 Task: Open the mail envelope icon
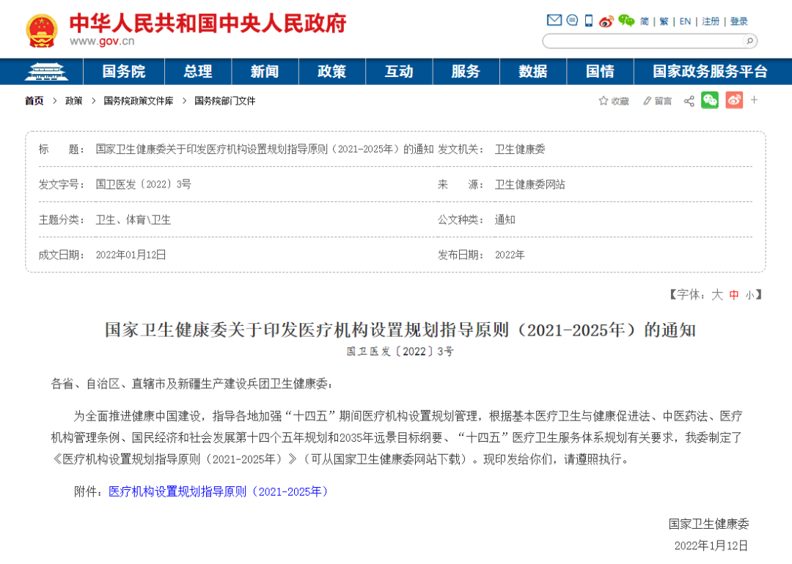point(554,21)
